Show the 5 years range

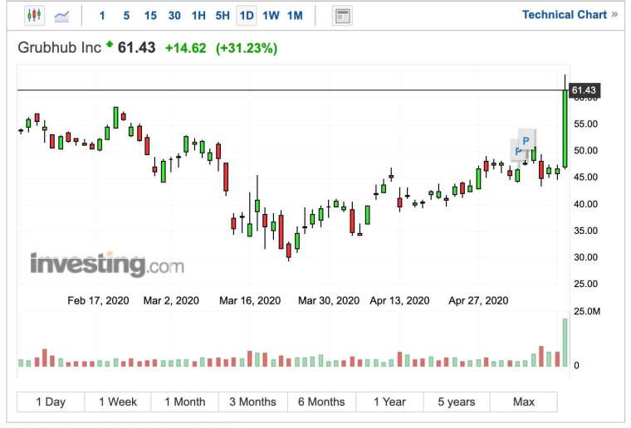coord(457,402)
